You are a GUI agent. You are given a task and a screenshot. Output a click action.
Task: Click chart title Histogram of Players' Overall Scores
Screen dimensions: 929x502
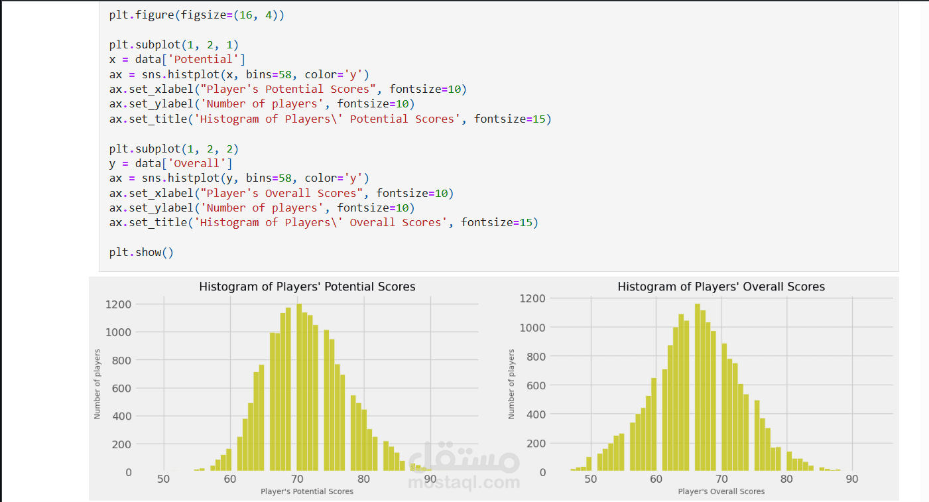pyautogui.click(x=721, y=287)
